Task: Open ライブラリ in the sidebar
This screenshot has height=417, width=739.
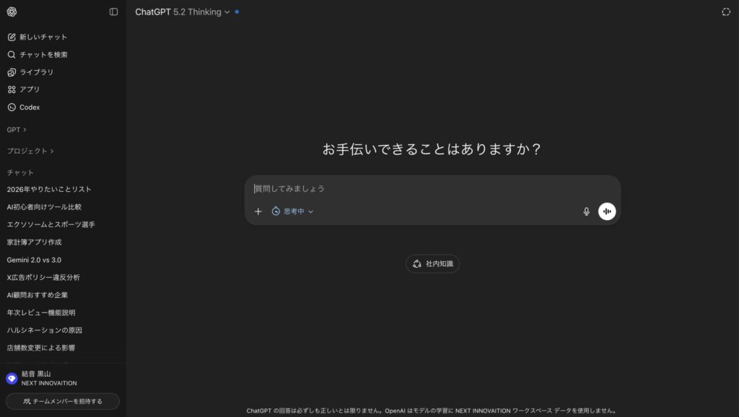Action: point(36,72)
